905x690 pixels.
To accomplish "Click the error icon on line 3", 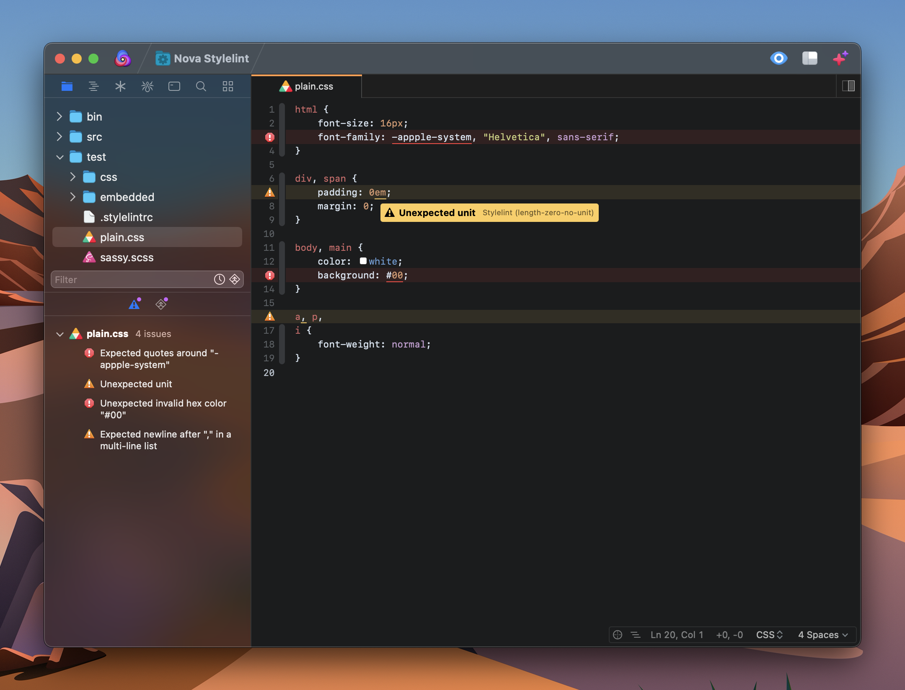I will click(x=270, y=137).
